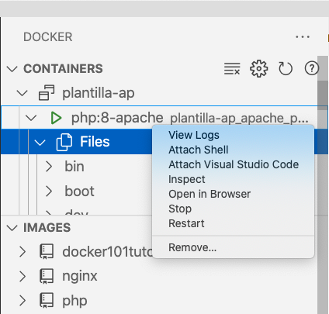Click the DOCKER panel title

point(48,37)
